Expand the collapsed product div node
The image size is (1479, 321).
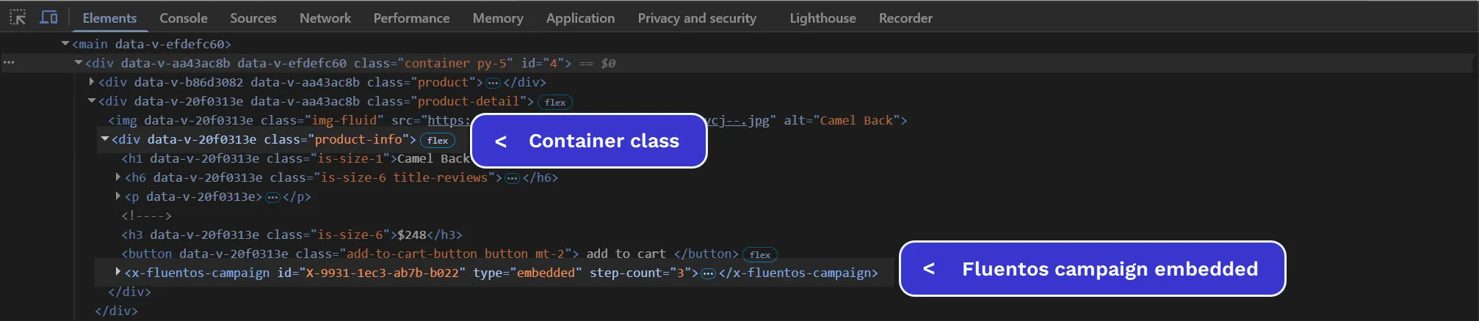click(x=92, y=82)
